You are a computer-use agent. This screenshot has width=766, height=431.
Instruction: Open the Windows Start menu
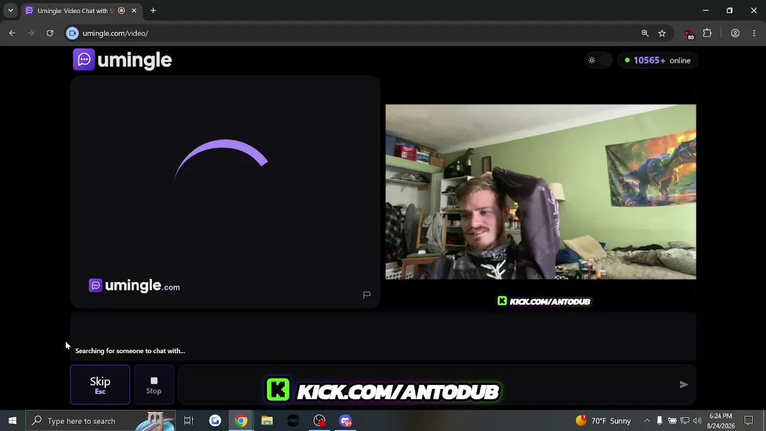tap(12, 421)
